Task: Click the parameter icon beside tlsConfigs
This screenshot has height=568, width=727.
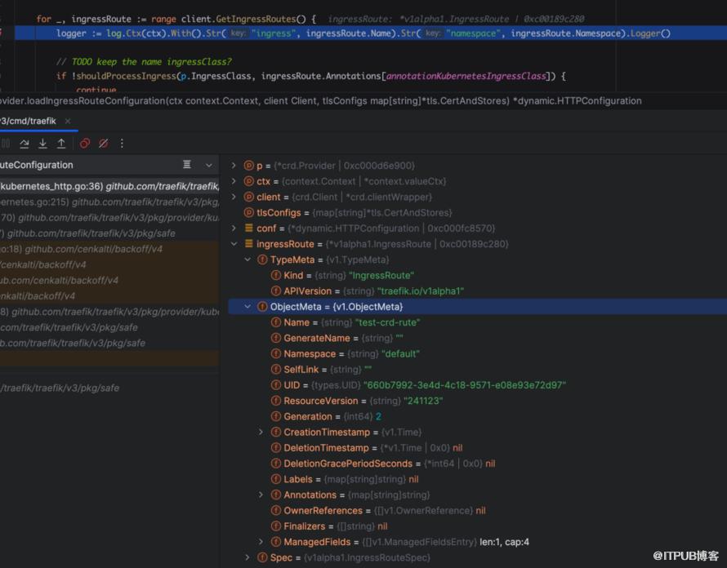Action: point(248,213)
